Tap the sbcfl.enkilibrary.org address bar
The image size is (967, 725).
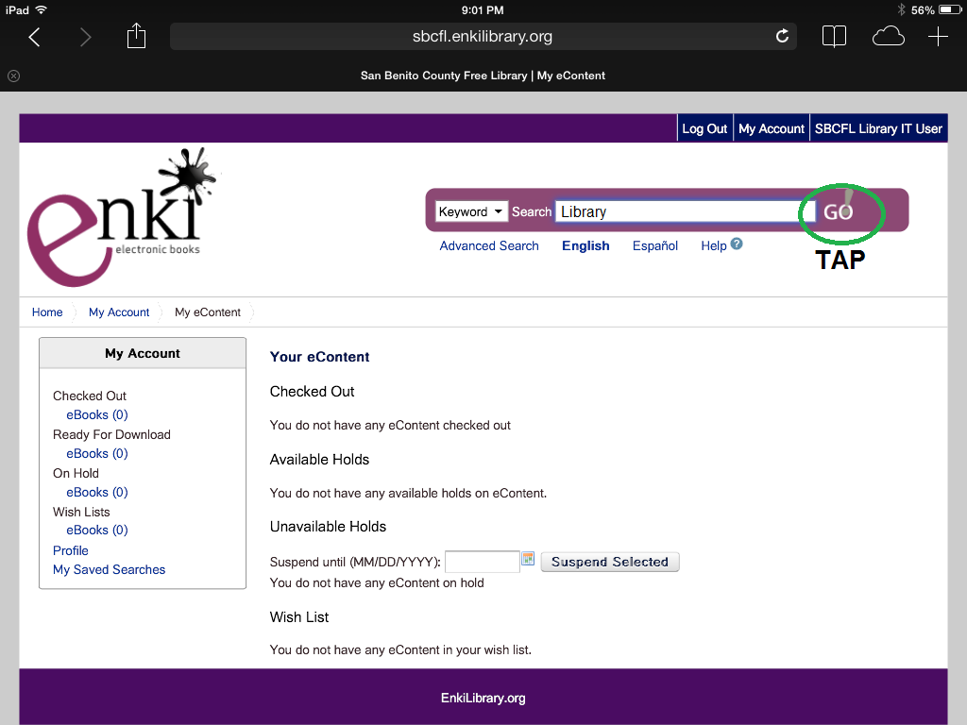[483, 37]
